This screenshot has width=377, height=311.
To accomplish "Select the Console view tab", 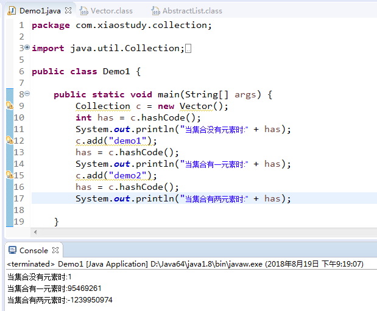I will pos(33,250).
